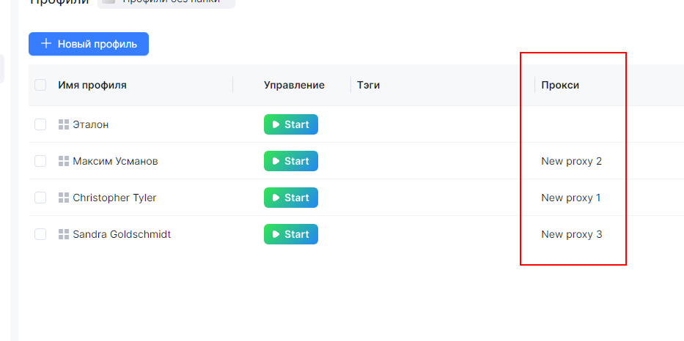Click the OS icon next to Максим Усманов
Image resolution: width=684 pixels, height=341 pixels.
[x=63, y=161]
